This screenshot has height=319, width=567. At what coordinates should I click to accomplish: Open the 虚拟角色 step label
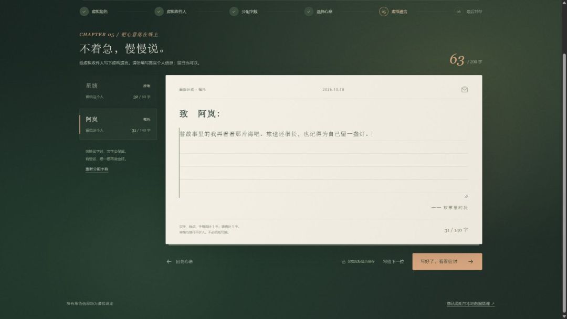click(x=99, y=12)
